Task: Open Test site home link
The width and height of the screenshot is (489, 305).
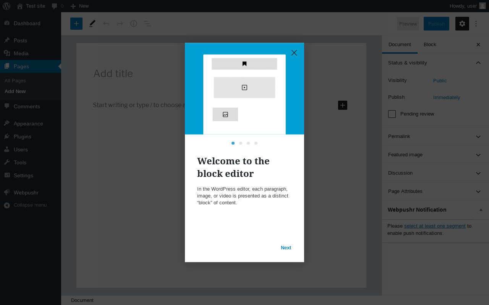Action: (x=31, y=6)
